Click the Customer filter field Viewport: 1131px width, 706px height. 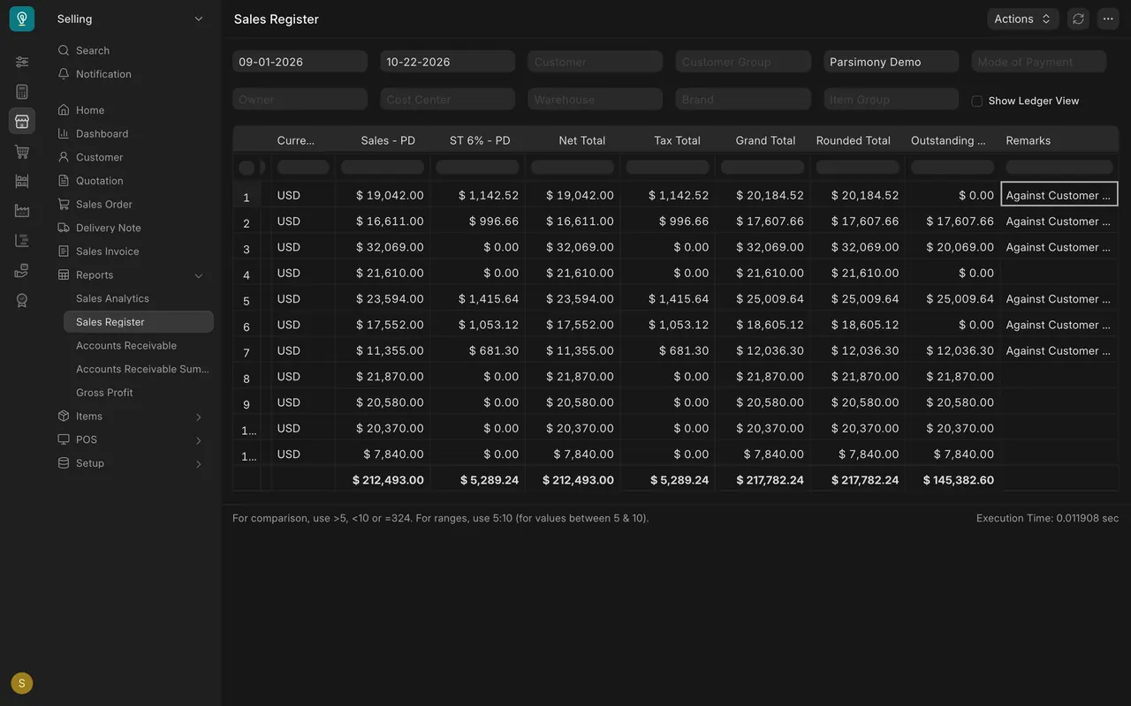coord(596,62)
